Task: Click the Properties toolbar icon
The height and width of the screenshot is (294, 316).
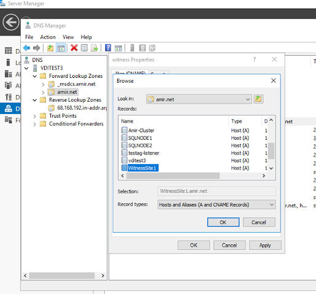Action: point(84,48)
